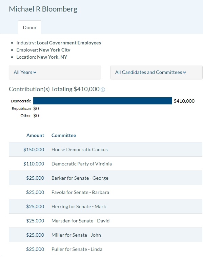Open Favola for Senate - Barbara link

pyautogui.click(x=80, y=192)
